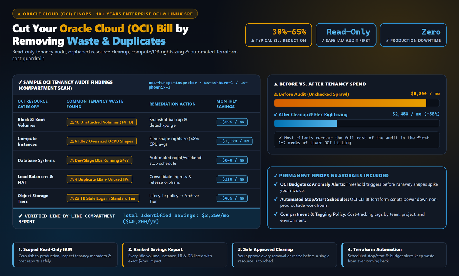
Task: Click the −$310 / mo savings pill
Action: [x=232, y=179]
